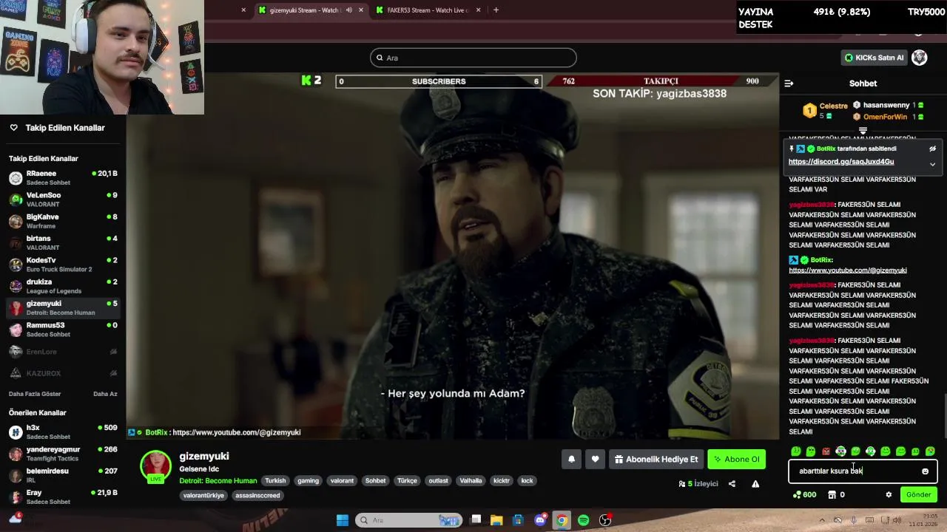Open recommended h3x channel
The width and height of the screenshot is (947, 532).
63,432
